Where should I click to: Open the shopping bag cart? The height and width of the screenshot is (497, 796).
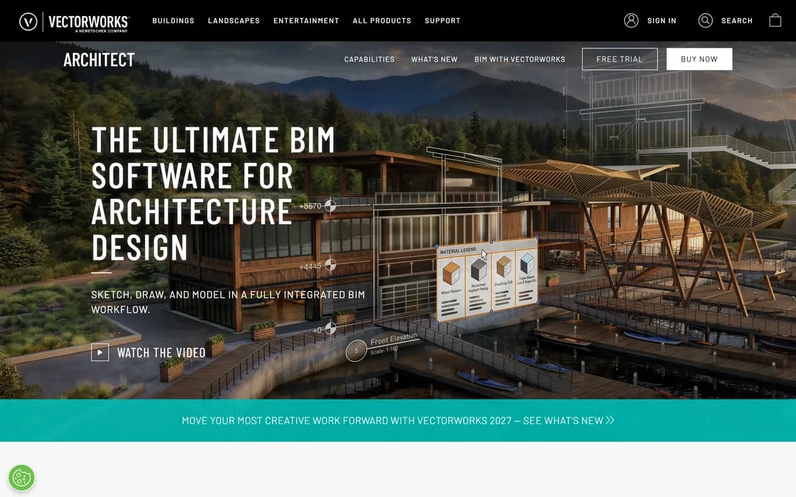point(775,21)
